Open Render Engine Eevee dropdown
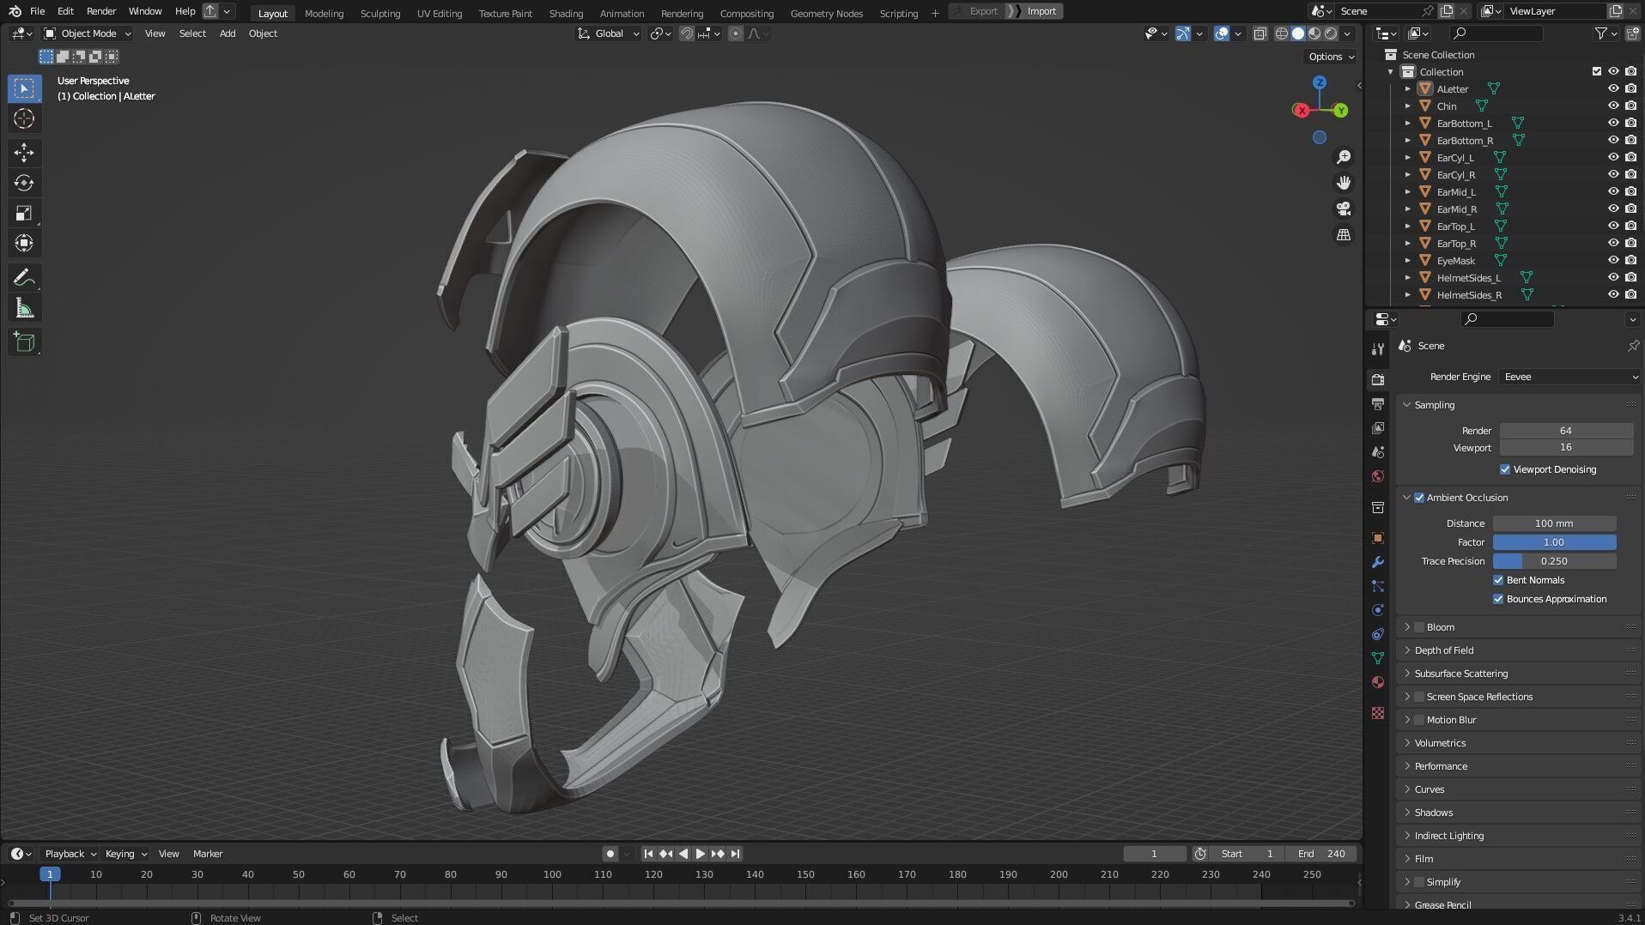1645x925 pixels. tap(1569, 377)
